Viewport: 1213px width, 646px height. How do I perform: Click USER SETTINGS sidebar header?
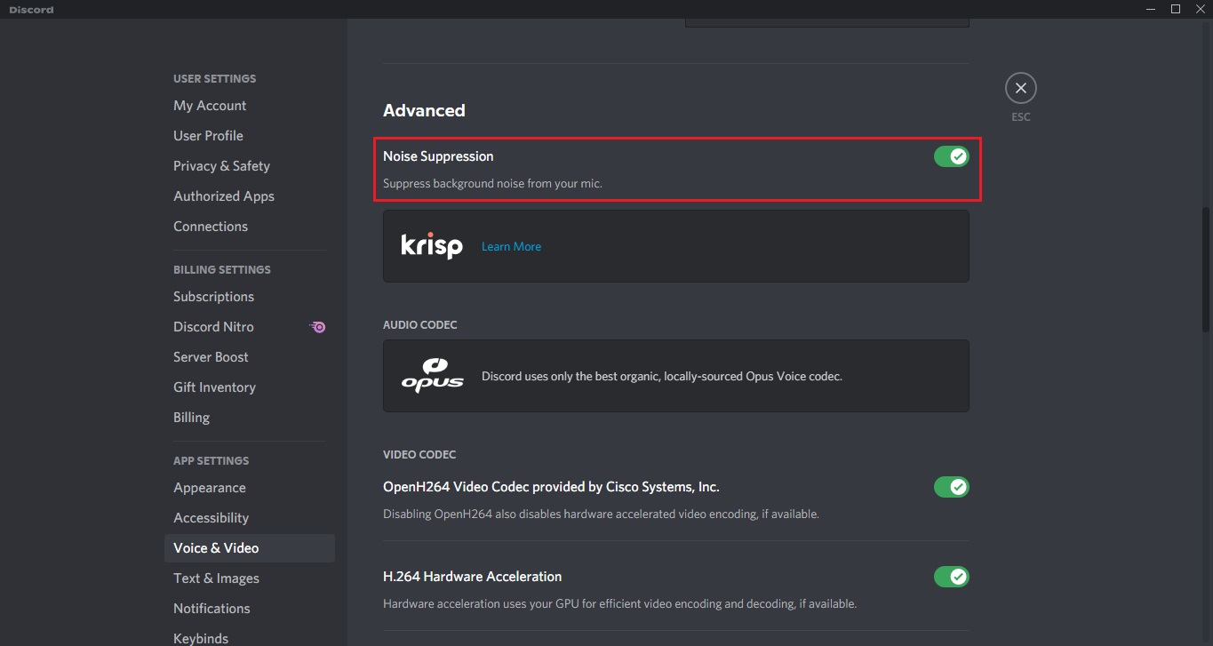[x=214, y=79]
